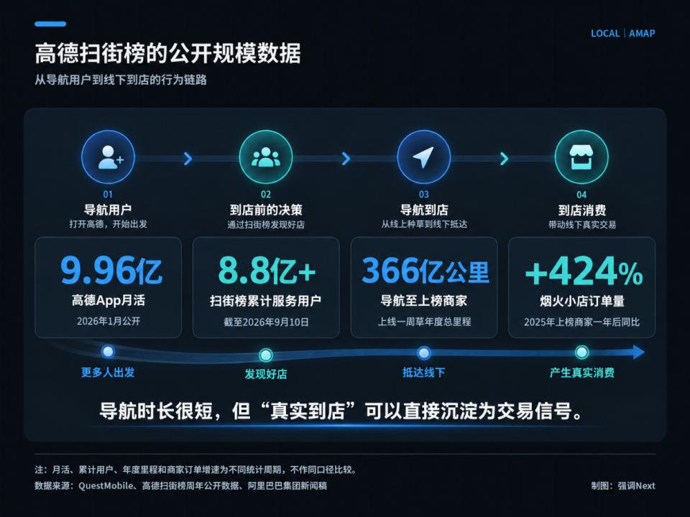Screen dimensions: 690x517
Task: Click the 到店前的决策 step title
Action: [266, 210]
